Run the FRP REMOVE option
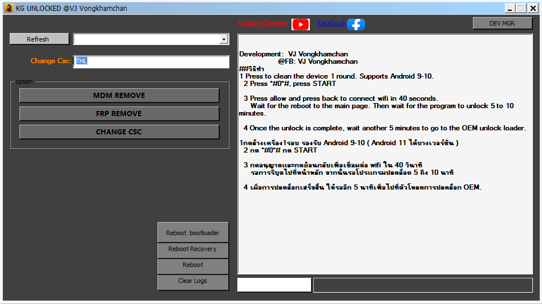 coord(119,114)
